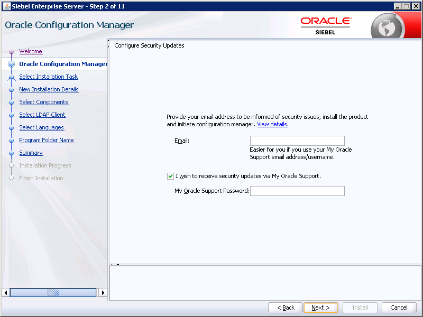Go to the Select Languages step

pos(42,127)
